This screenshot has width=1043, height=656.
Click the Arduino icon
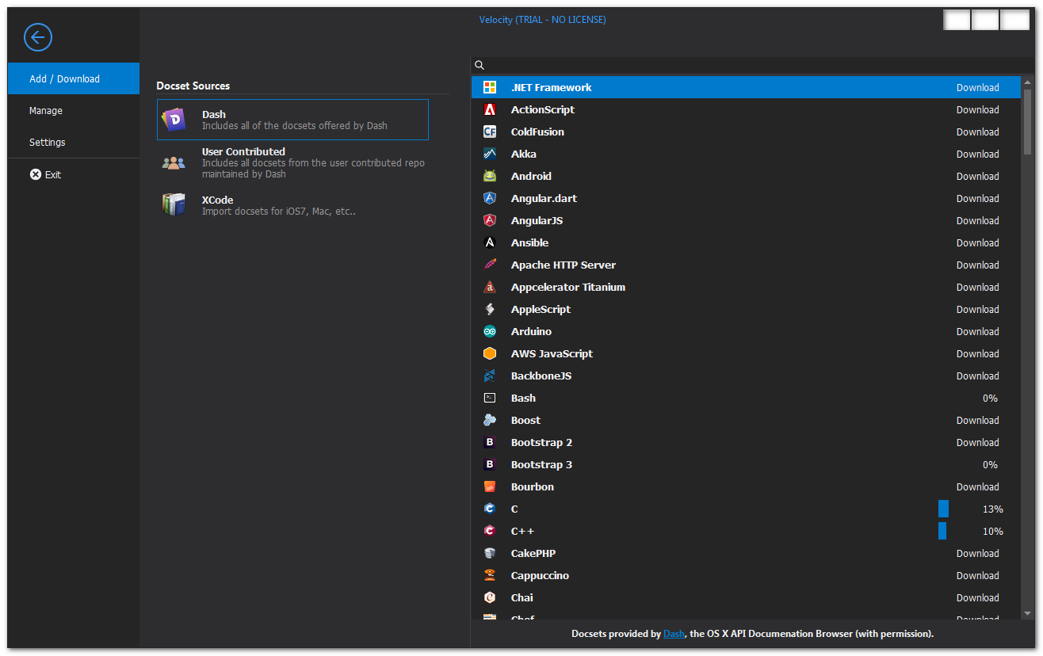[490, 331]
